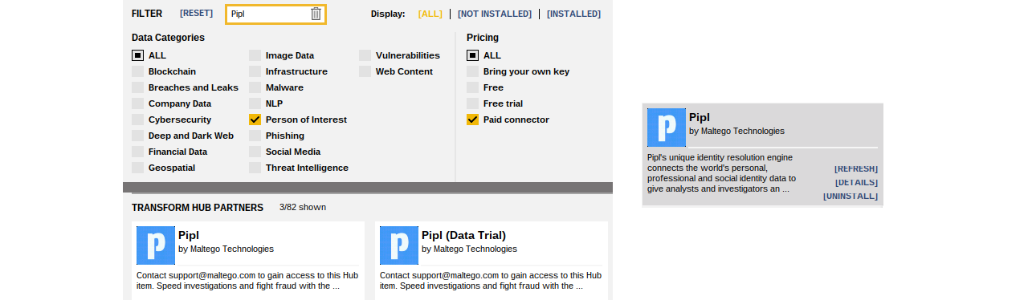Viewport: 1028px width, 300px height.
Task: Check the Bring your own key option
Action: 473,71
